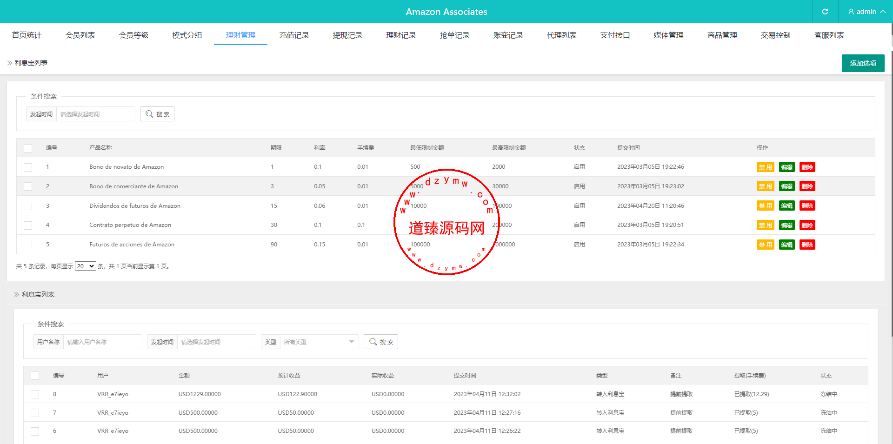
Task: Disable Bono de comerciante de Amazon
Action: coord(765,186)
